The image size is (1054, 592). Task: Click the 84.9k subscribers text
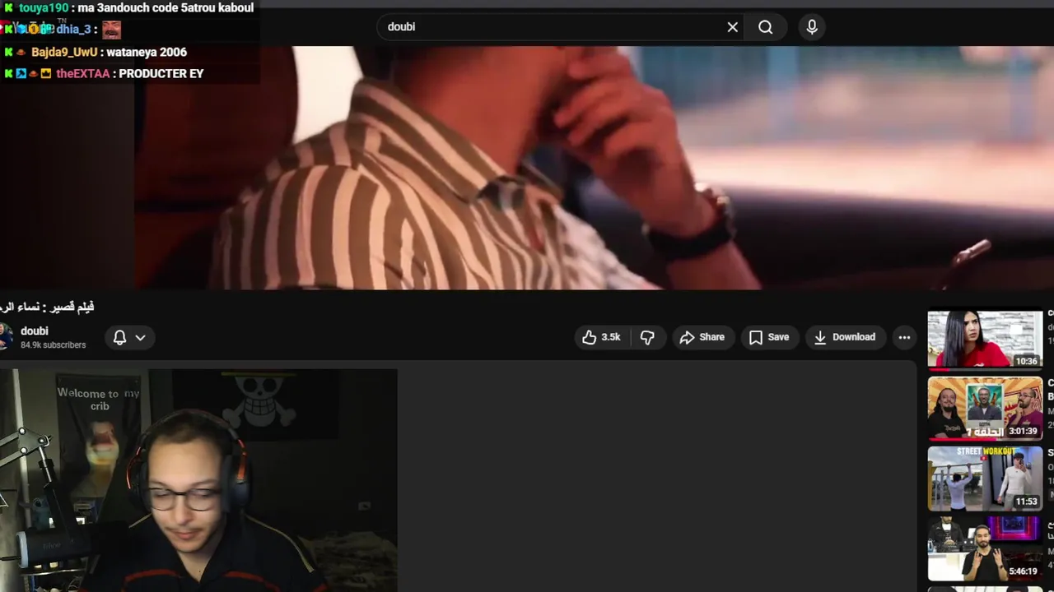[x=53, y=345]
